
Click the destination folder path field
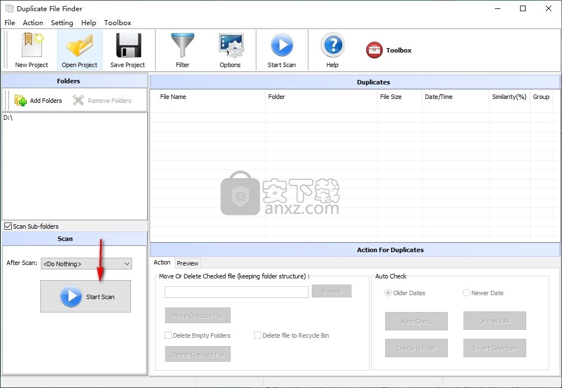(236, 292)
